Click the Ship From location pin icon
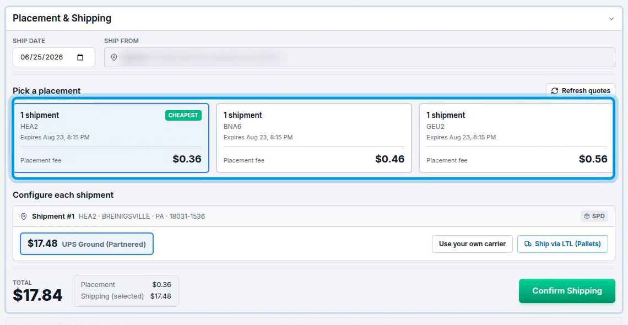Viewport: 628px width, 325px height. [x=113, y=57]
